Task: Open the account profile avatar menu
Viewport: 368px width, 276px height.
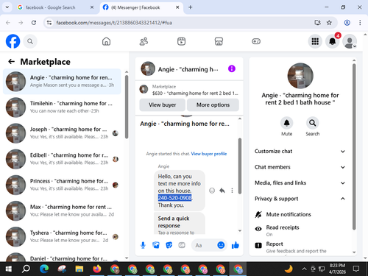Action: (x=350, y=41)
